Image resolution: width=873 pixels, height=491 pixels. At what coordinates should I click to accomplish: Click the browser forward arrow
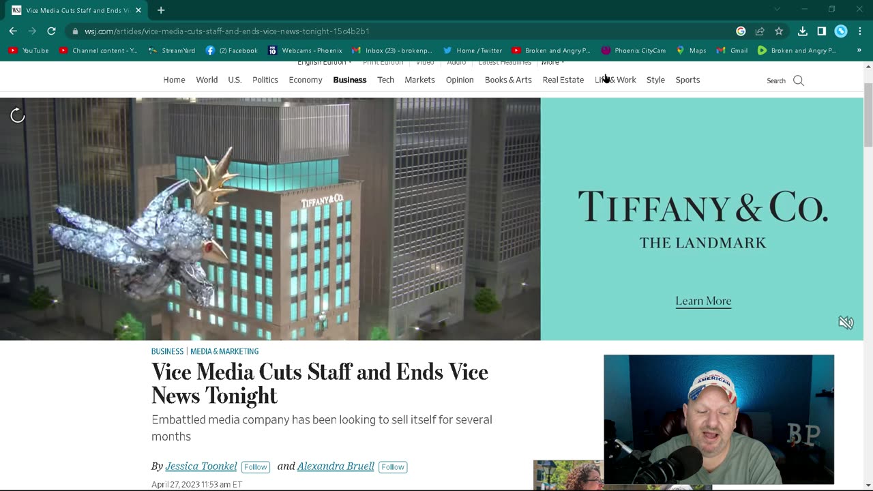32,31
